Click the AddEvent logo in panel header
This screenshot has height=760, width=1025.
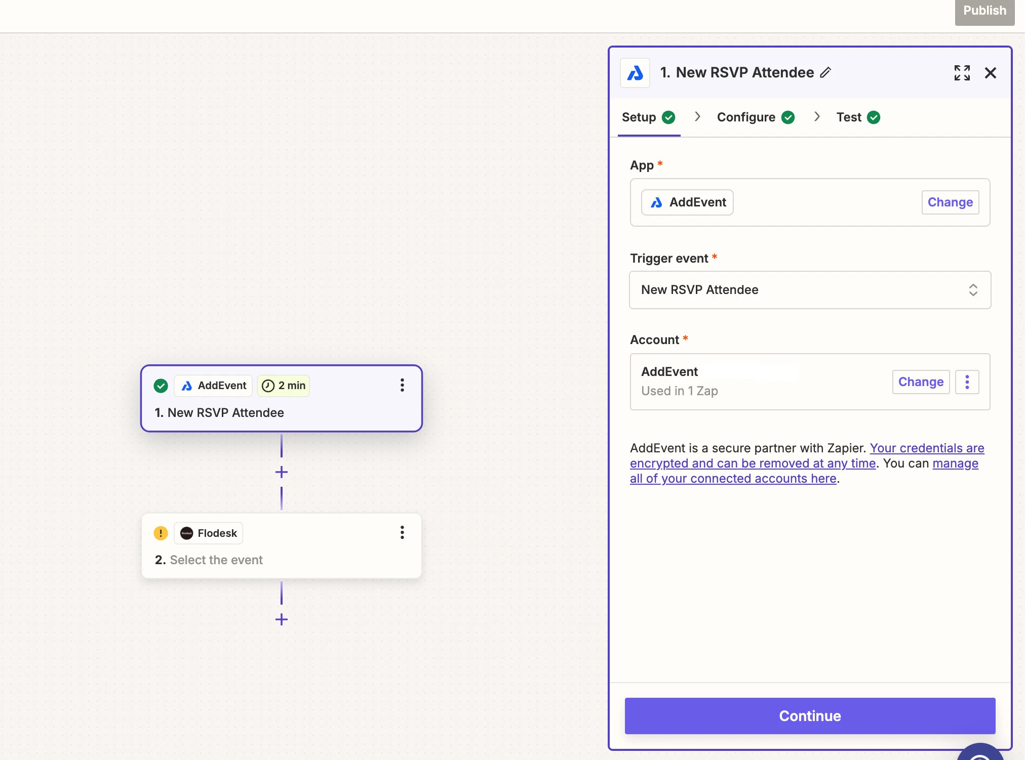point(635,73)
